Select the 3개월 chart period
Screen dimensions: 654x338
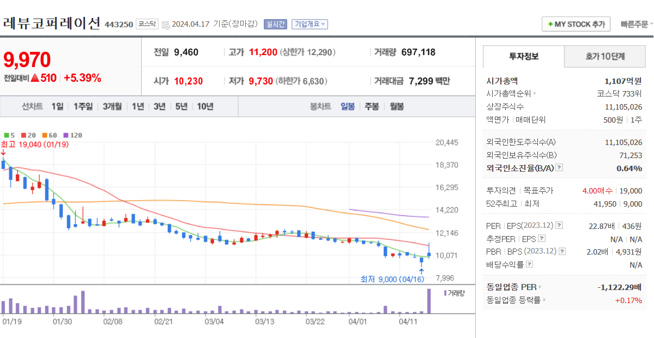pos(113,106)
